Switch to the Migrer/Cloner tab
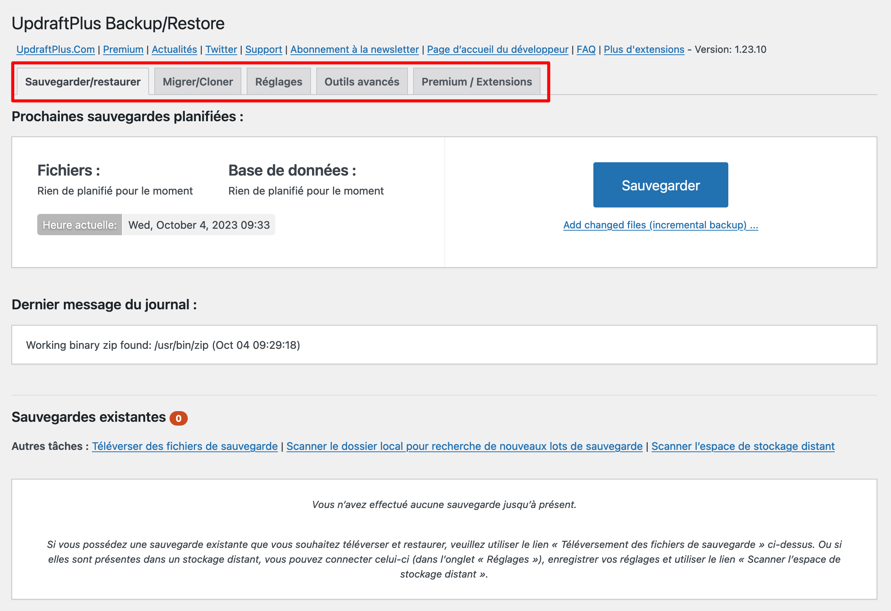The height and width of the screenshot is (611, 891). click(197, 82)
